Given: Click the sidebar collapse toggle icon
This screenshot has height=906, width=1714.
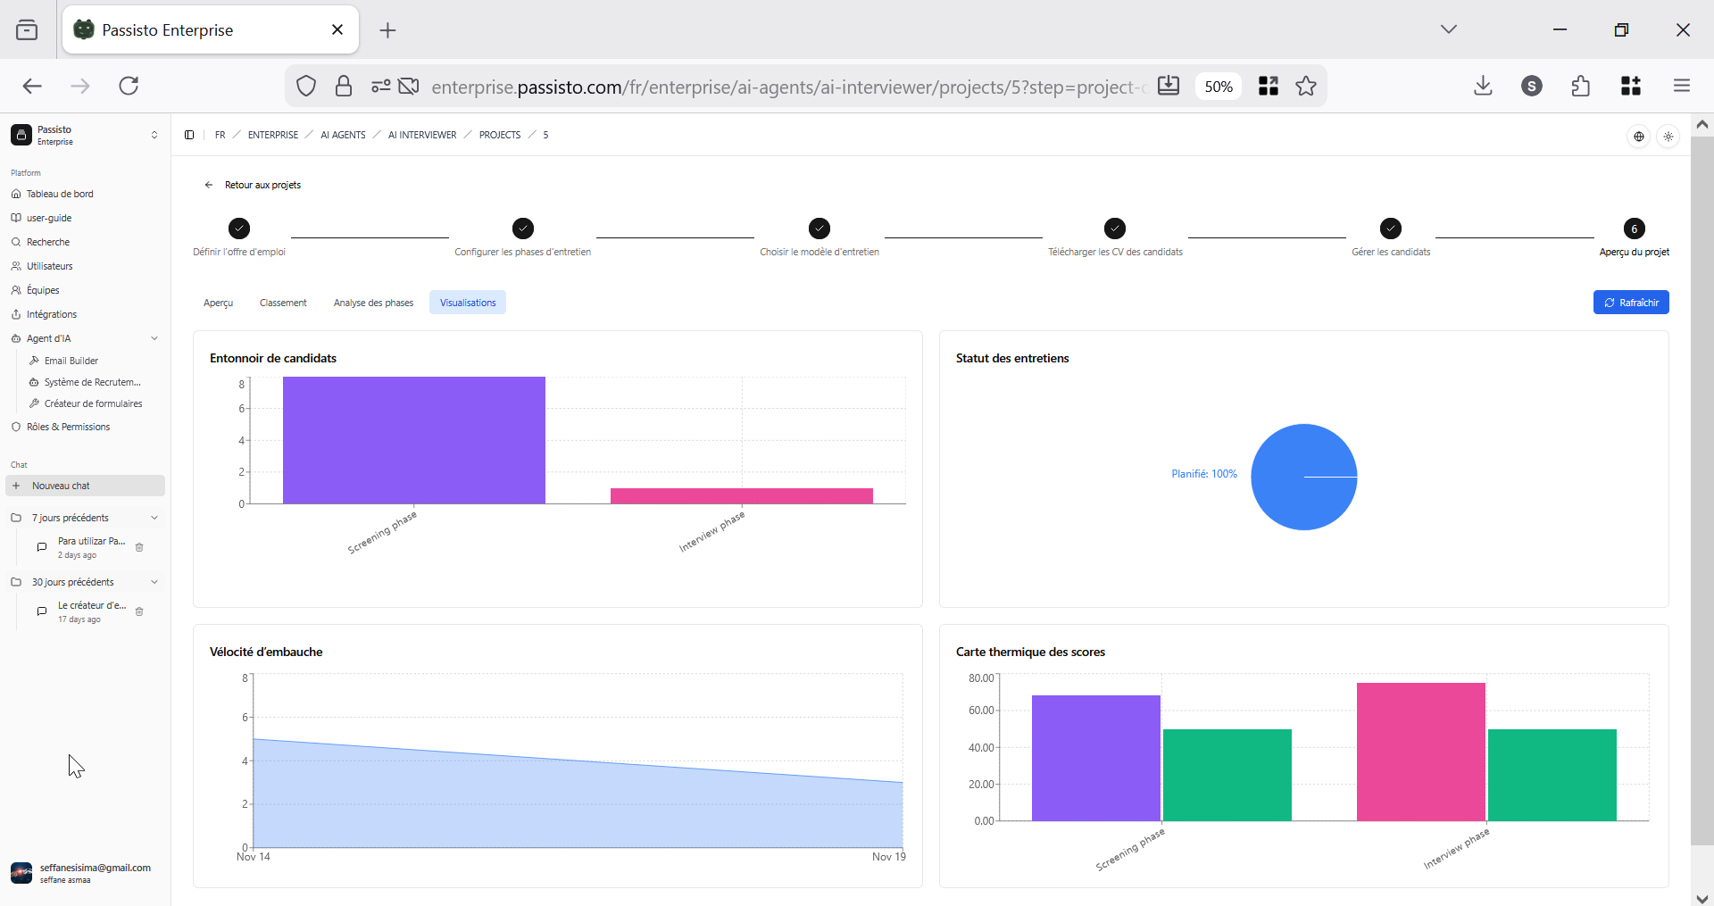Looking at the screenshot, I should [189, 135].
